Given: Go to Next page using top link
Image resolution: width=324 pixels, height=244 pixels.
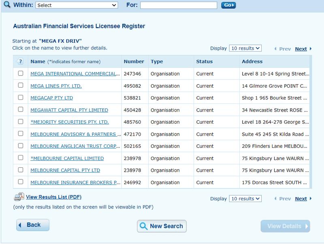Looking at the screenshot, I should [301, 49].
